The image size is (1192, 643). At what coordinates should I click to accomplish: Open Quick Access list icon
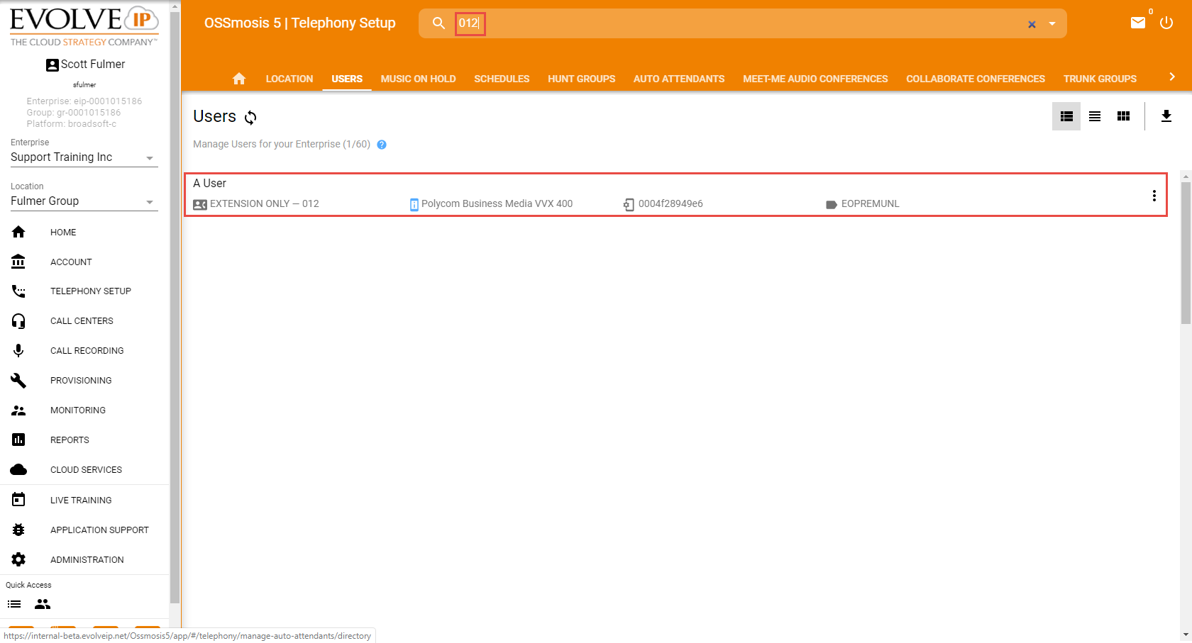coord(14,604)
